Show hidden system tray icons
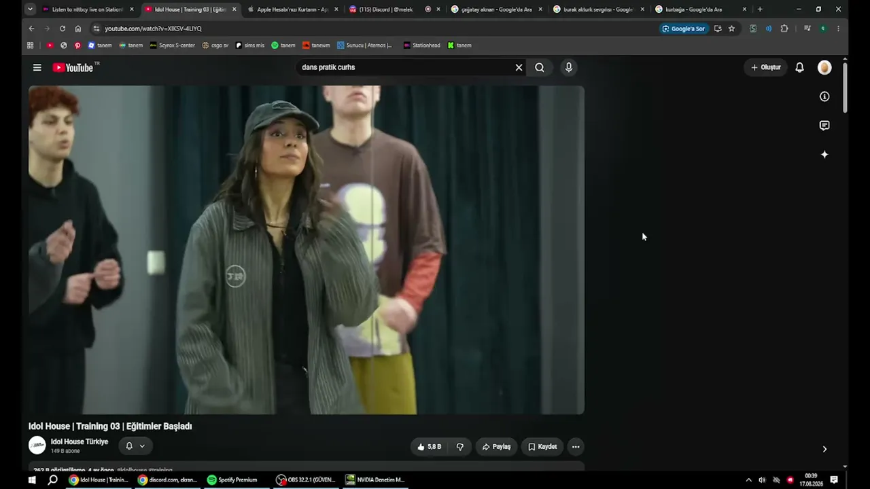This screenshot has height=489, width=870. point(748,479)
